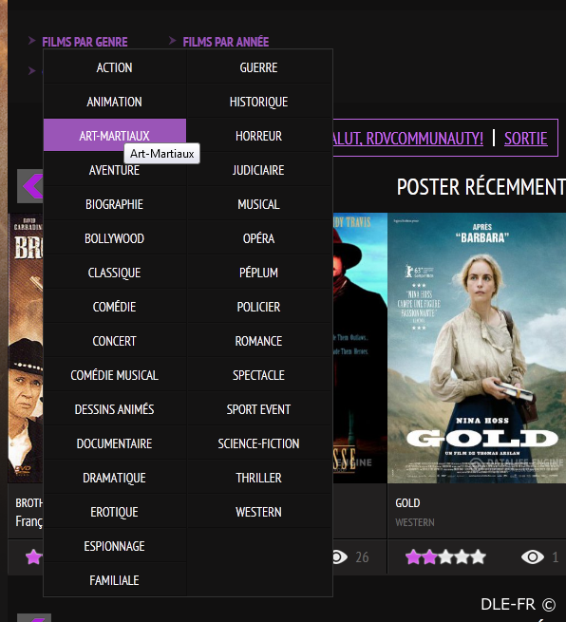Open the Documentaire category
Screen dimensions: 566x622
tap(114, 443)
